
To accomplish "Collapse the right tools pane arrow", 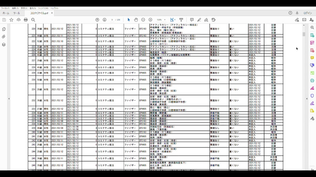I will [x=307, y=99].
